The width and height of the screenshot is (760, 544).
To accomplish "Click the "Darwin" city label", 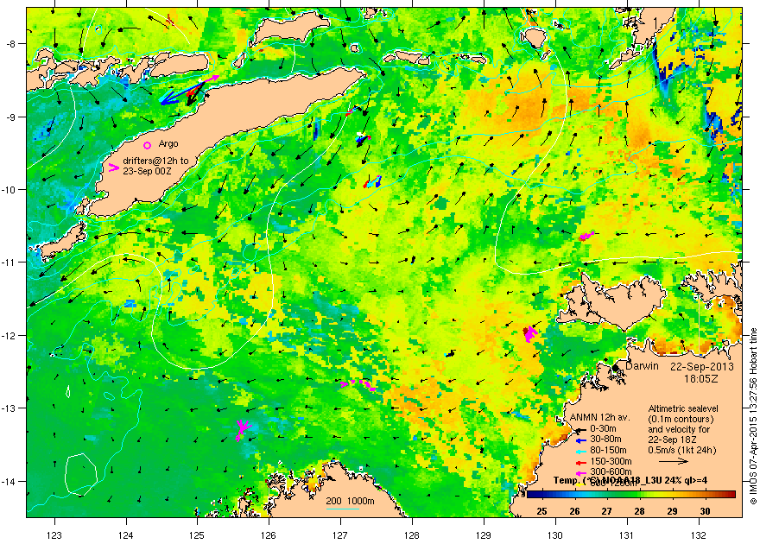I will (x=642, y=366).
